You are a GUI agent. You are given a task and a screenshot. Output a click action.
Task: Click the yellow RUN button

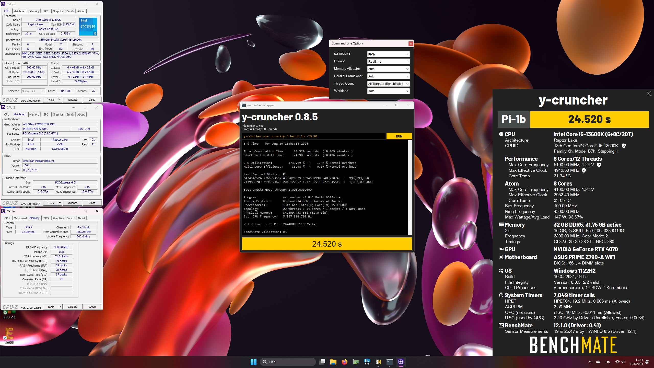(x=399, y=136)
